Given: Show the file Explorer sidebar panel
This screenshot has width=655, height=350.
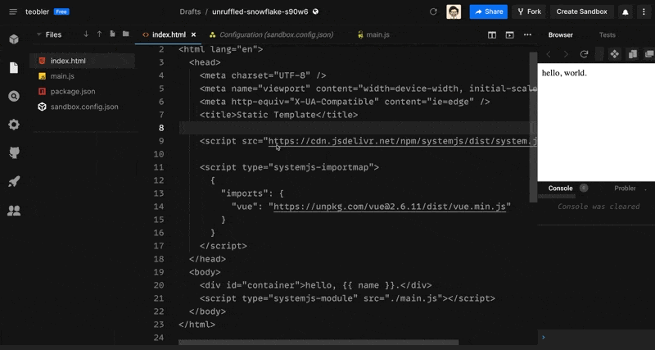Looking at the screenshot, I should coord(14,68).
